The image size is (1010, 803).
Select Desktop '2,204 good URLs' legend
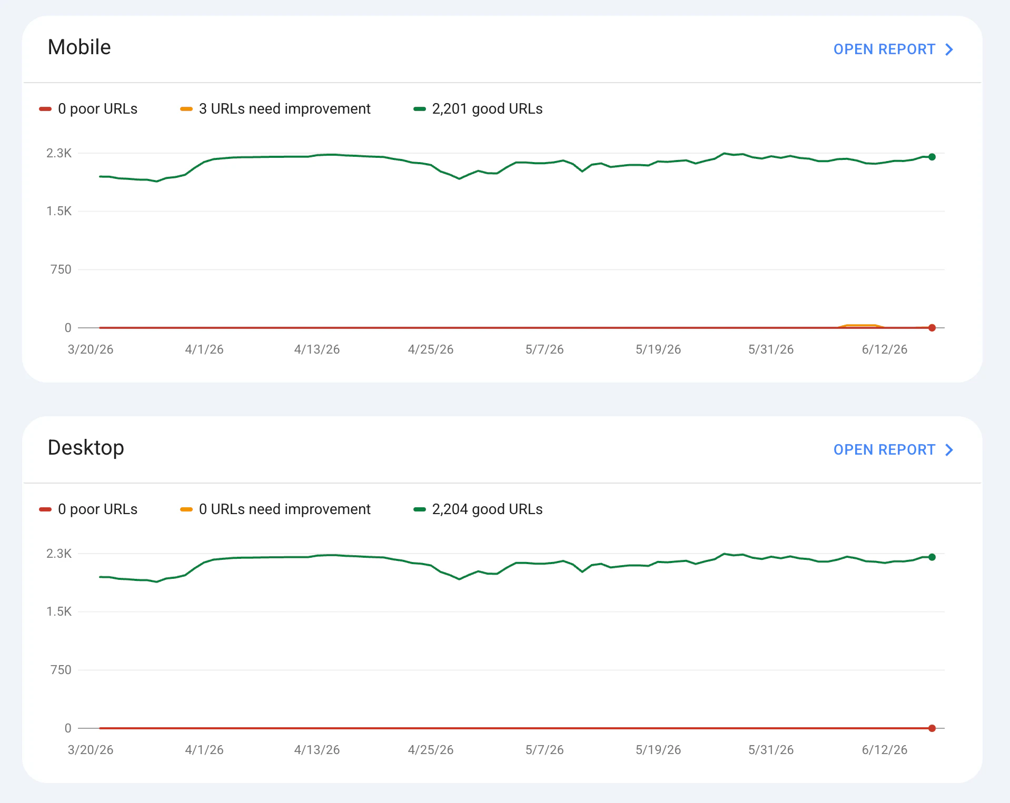[x=478, y=509]
